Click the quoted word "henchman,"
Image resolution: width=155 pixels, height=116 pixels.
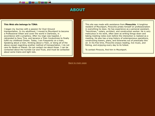click(x=92, y=32)
